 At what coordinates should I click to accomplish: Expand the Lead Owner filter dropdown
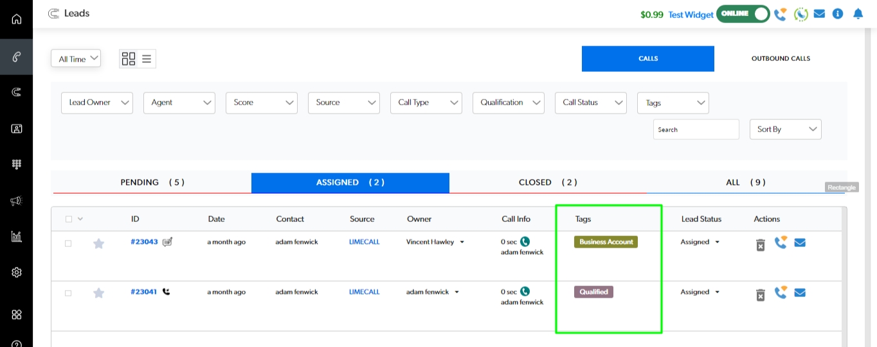pos(97,103)
